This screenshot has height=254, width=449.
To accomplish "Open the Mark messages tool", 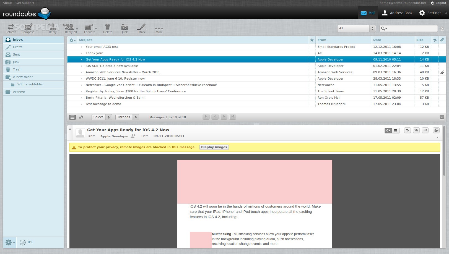I will click(x=142, y=28).
